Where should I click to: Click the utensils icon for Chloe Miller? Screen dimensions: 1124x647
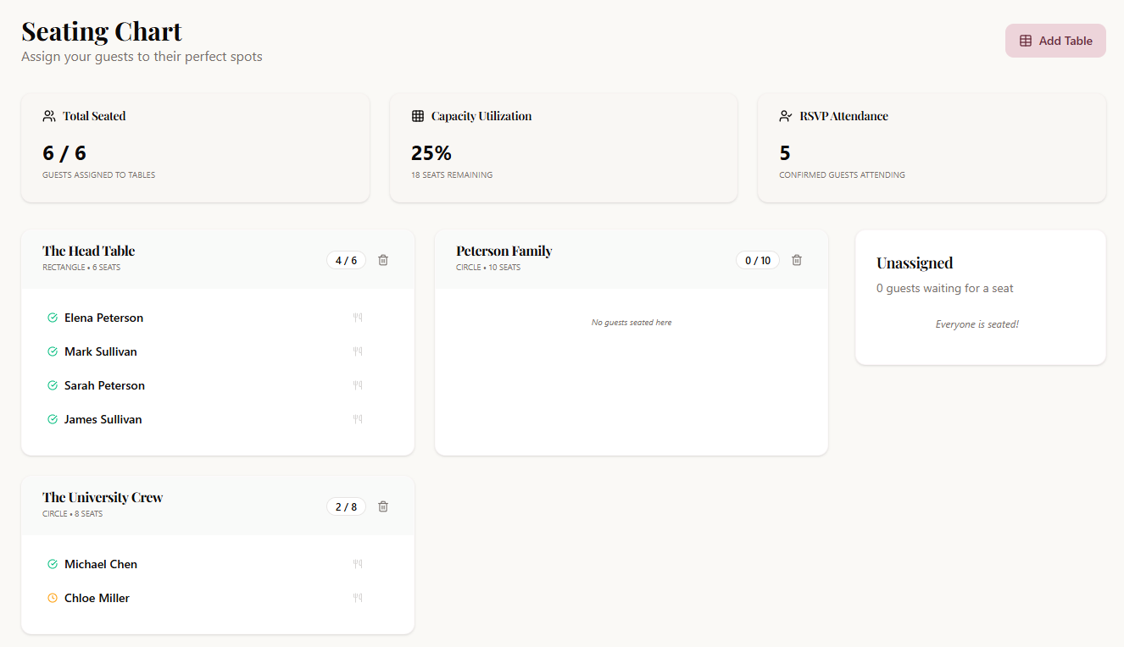click(x=358, y=598)
